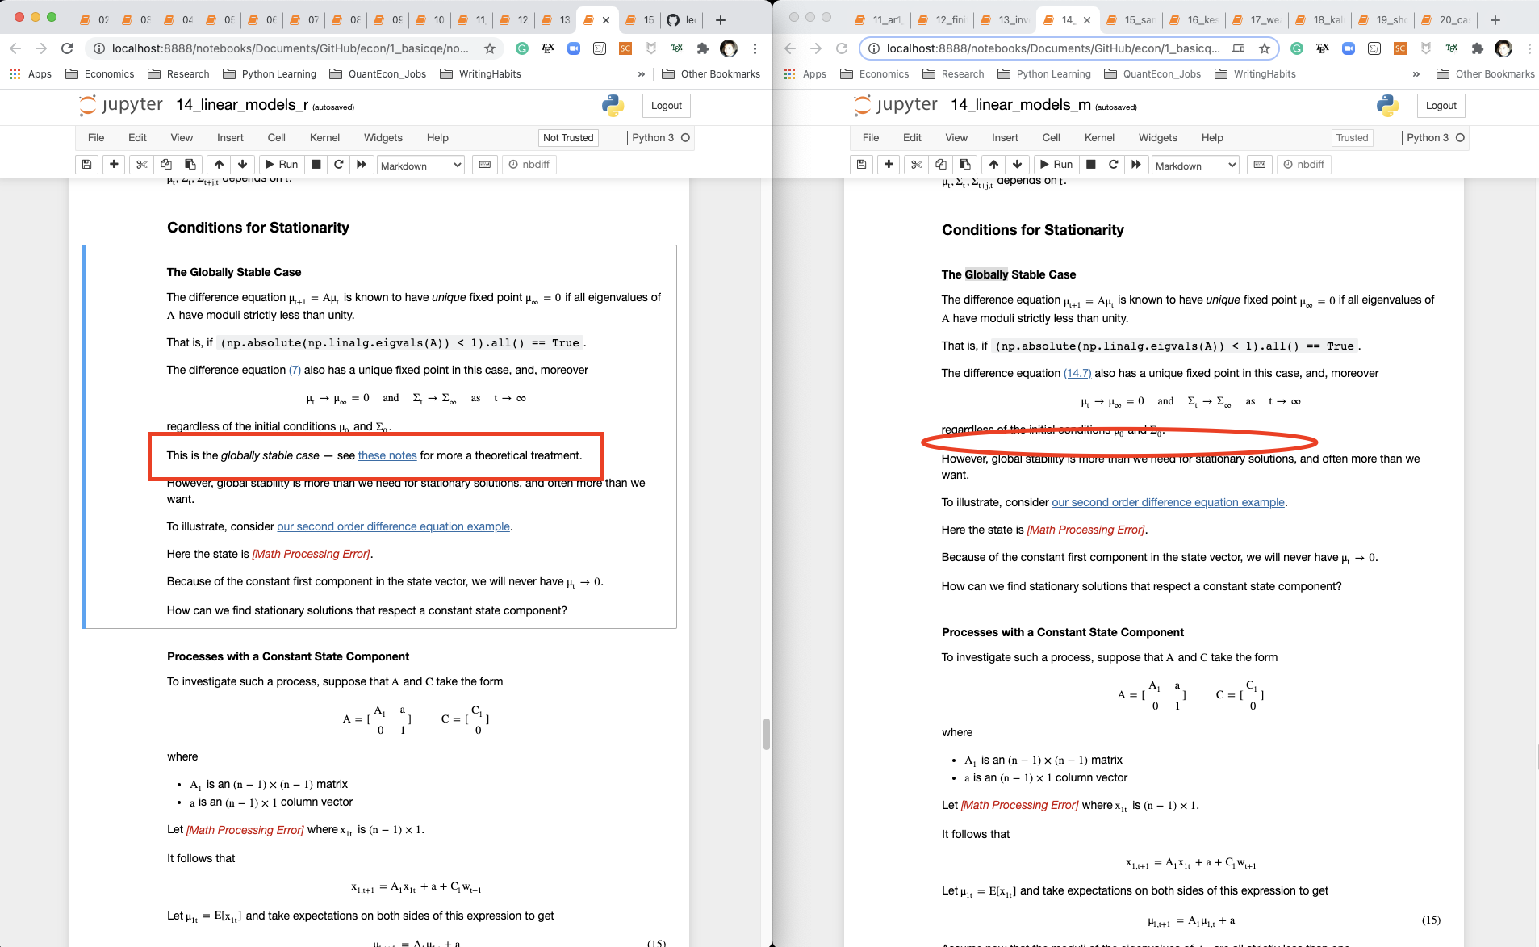
Task: Click nbdiff button in left notebook toolbar
Action: click(x=529, y=165)
